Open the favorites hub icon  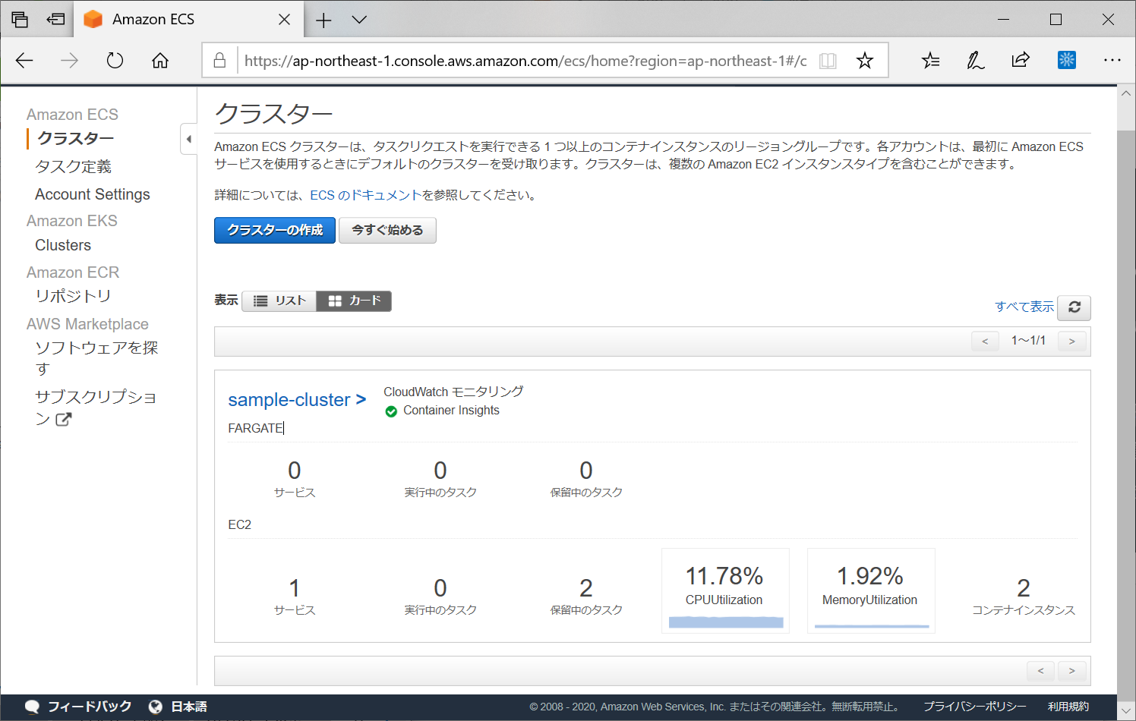pos(930,61)
